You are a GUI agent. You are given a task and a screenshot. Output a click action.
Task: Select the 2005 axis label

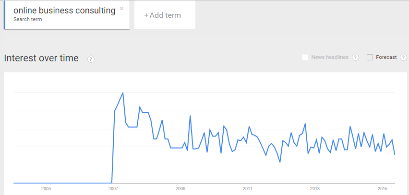[x=46, y=189]
